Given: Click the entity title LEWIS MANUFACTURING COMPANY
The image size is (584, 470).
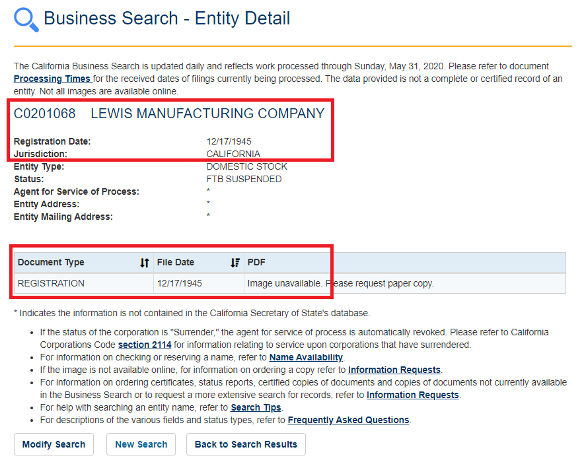Looking at the screenshot, I should [207, 114].
